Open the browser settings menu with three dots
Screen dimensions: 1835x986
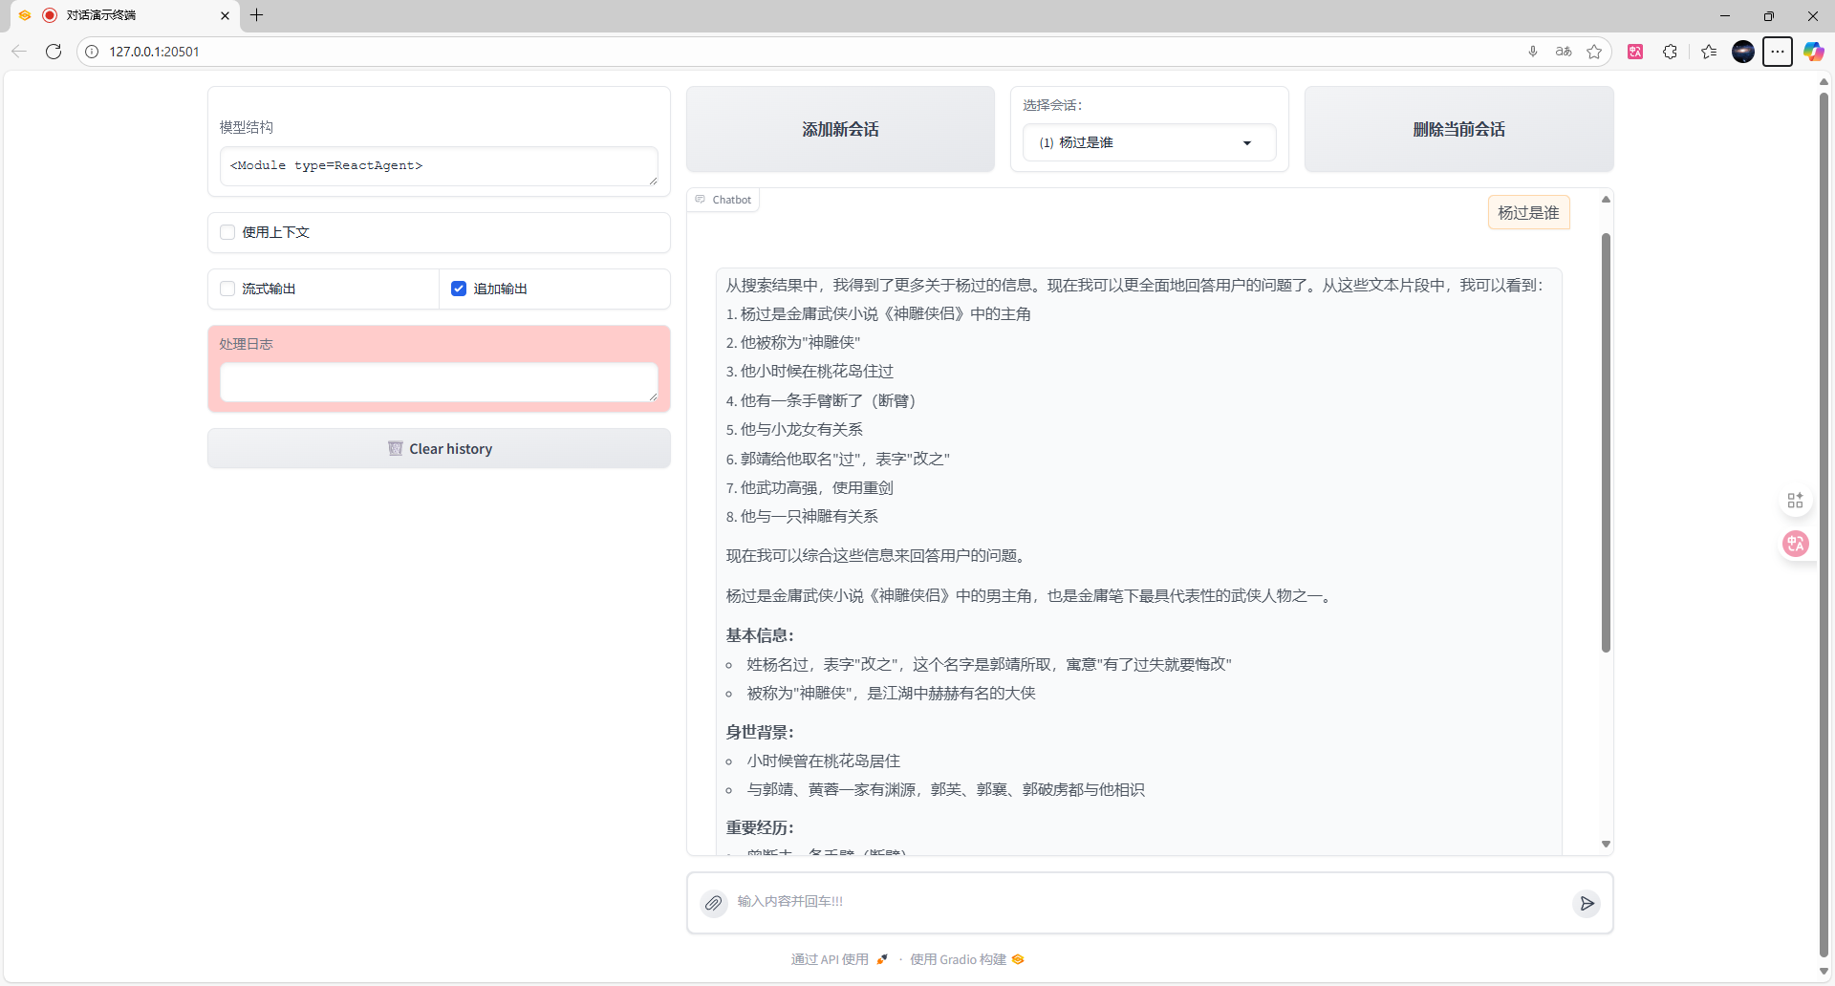(1778, 52)
